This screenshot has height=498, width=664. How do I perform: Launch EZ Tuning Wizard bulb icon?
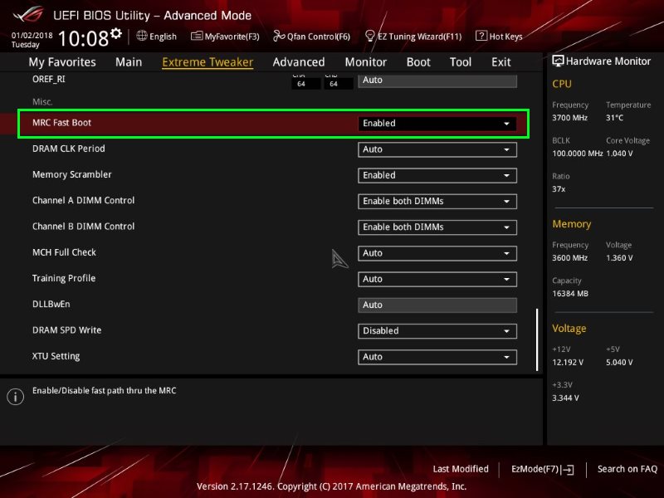pos(369,36)
